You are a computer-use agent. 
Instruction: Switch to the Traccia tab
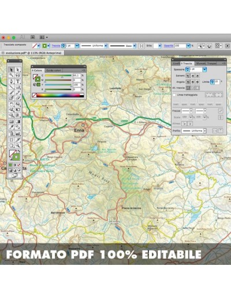(x=187, y=64)
